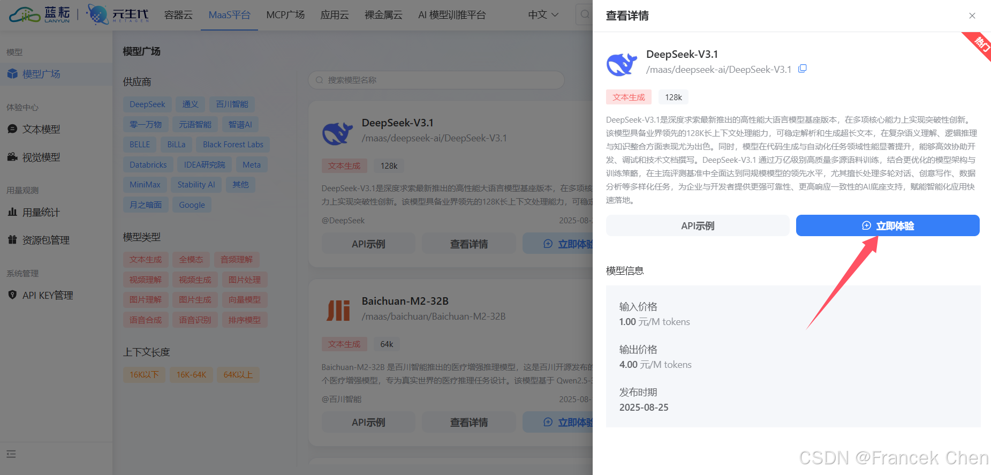Select the 16K-64K context length filter
The height and width of the screenshot is (475, 991).
point(191,375)
